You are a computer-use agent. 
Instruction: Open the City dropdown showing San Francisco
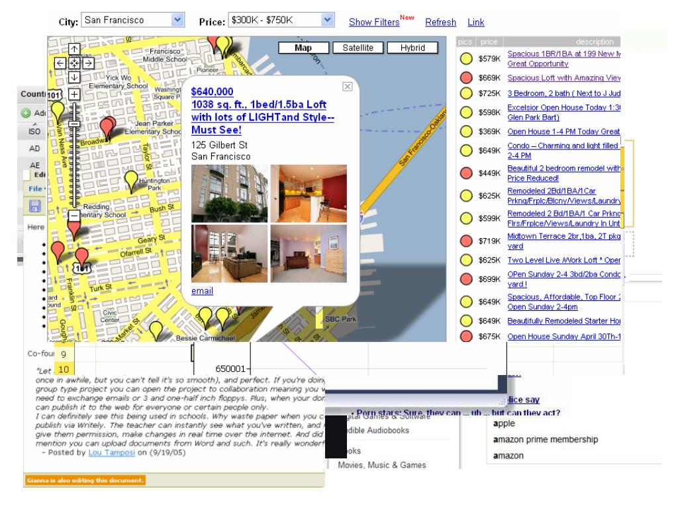click(x=133, y=20)
